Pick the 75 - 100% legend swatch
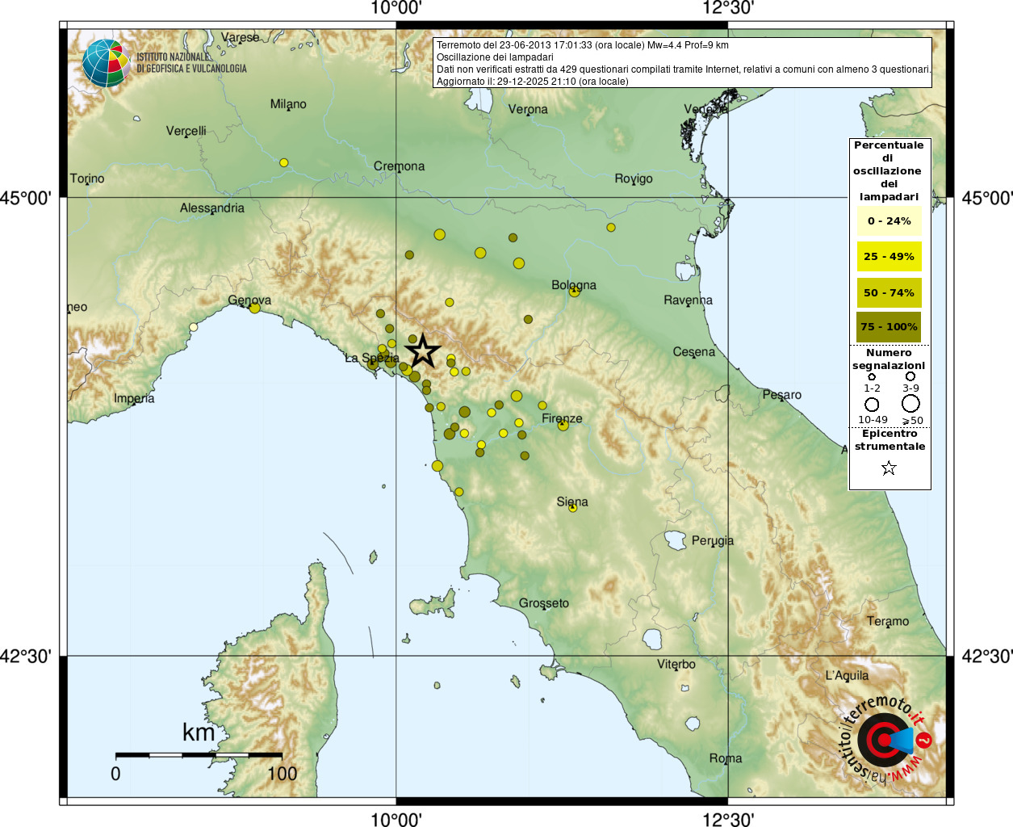This screenshot has width=1013, height=827. click(889, 327)
